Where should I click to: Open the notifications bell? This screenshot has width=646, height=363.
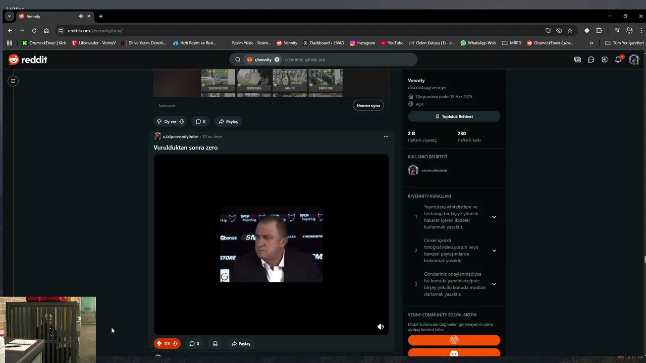coord(618,59)
